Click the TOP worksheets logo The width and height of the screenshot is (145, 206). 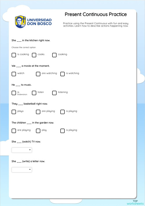(x=135, y=203)
